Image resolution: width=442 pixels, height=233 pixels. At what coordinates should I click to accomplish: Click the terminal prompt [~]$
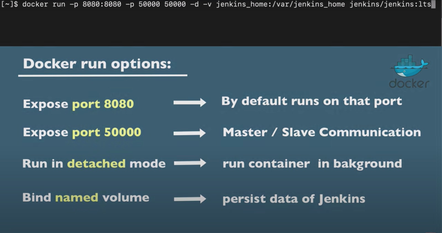pyautogui.click(x=9, y=4)
